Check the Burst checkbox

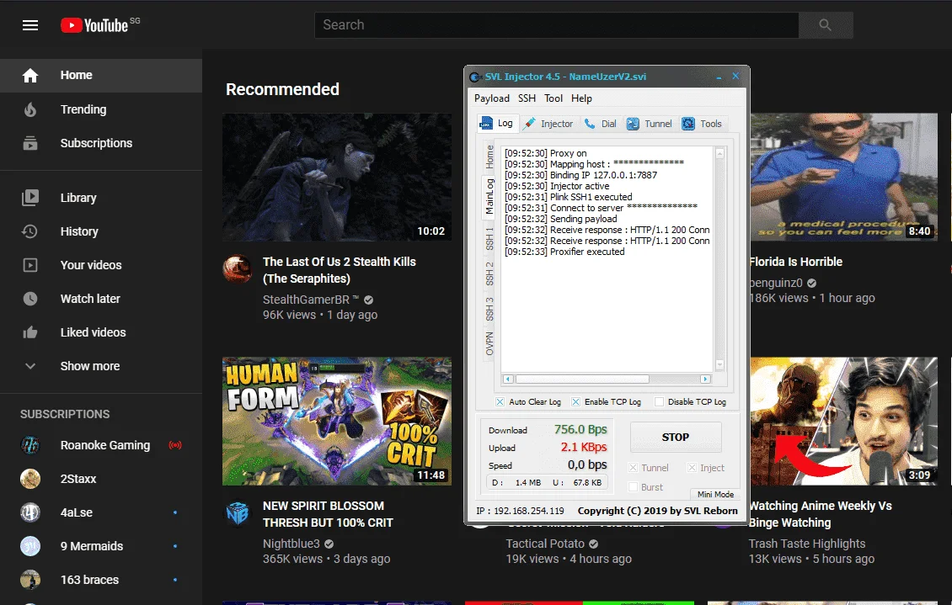click(633, 487)
